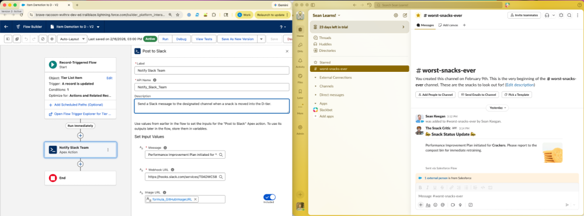
Task: Click into the Label field Notify Slack Team
Action: pos(211,70)
